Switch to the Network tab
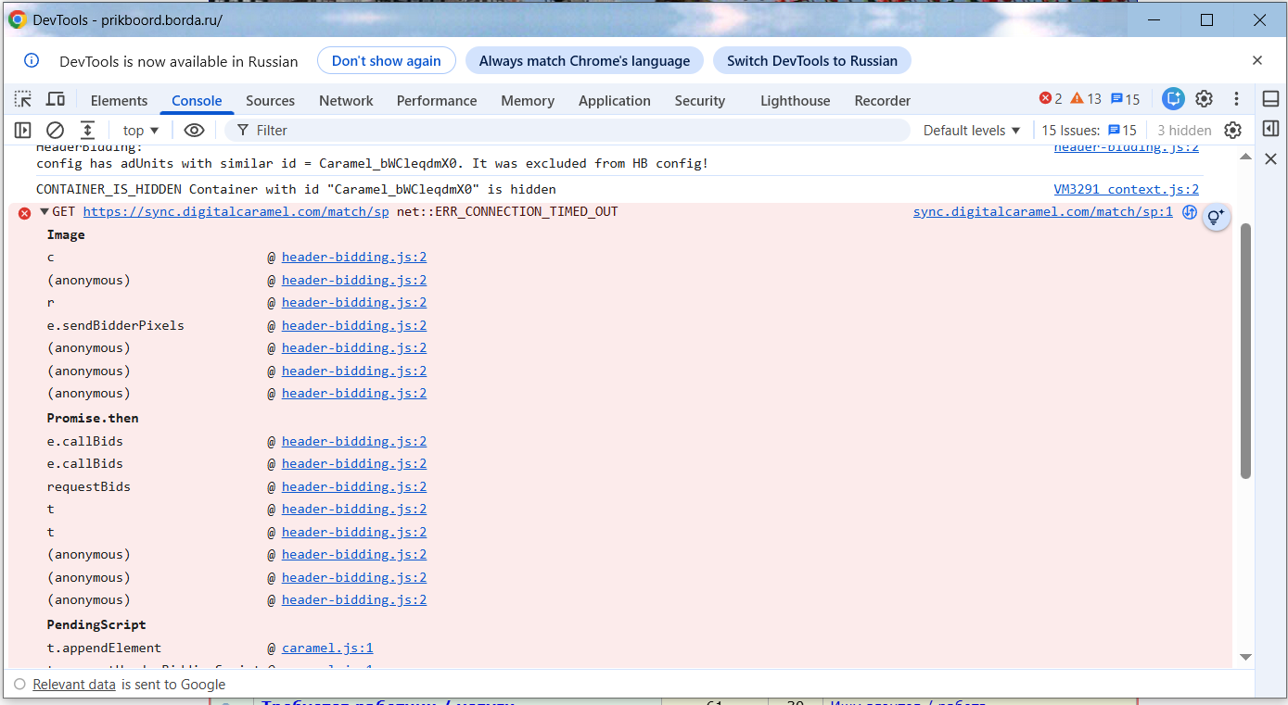This screenshot has width=1288, height=705. click(x=346, y=101)
